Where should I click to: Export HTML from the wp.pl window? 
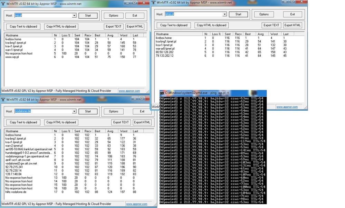click(x=135, y=27)
